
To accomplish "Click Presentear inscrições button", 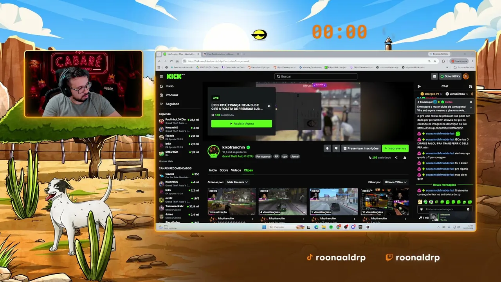I will 361,148.
